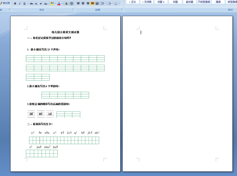Click the title 幼儿园大班语文测试题
The image size is (237, 176).
point(65,32)
